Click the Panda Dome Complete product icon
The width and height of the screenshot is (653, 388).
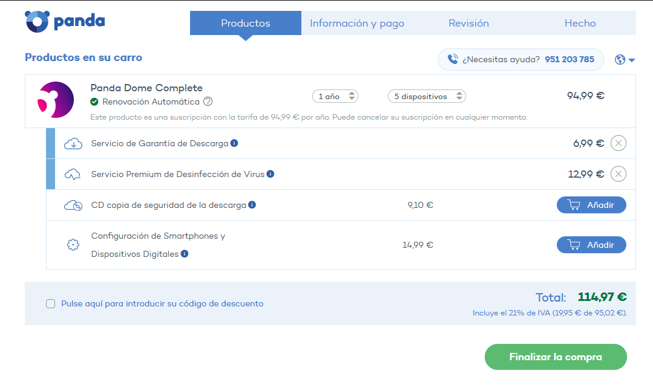click(56, 100)
